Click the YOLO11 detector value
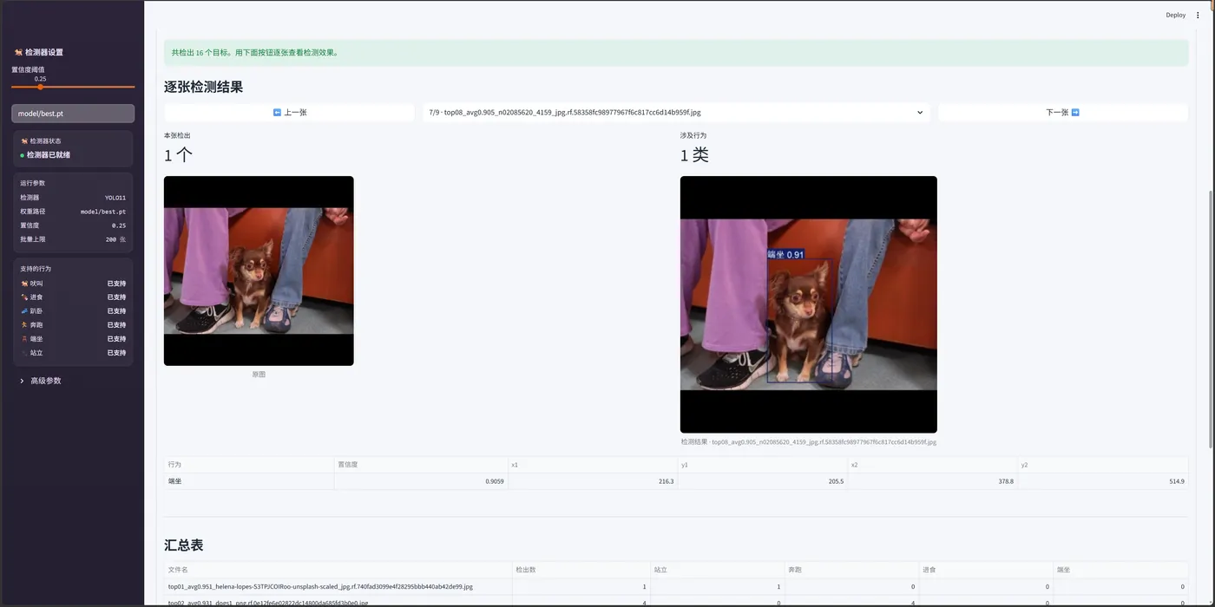Screen dimensions: 1215x607 tap(115, 198)
